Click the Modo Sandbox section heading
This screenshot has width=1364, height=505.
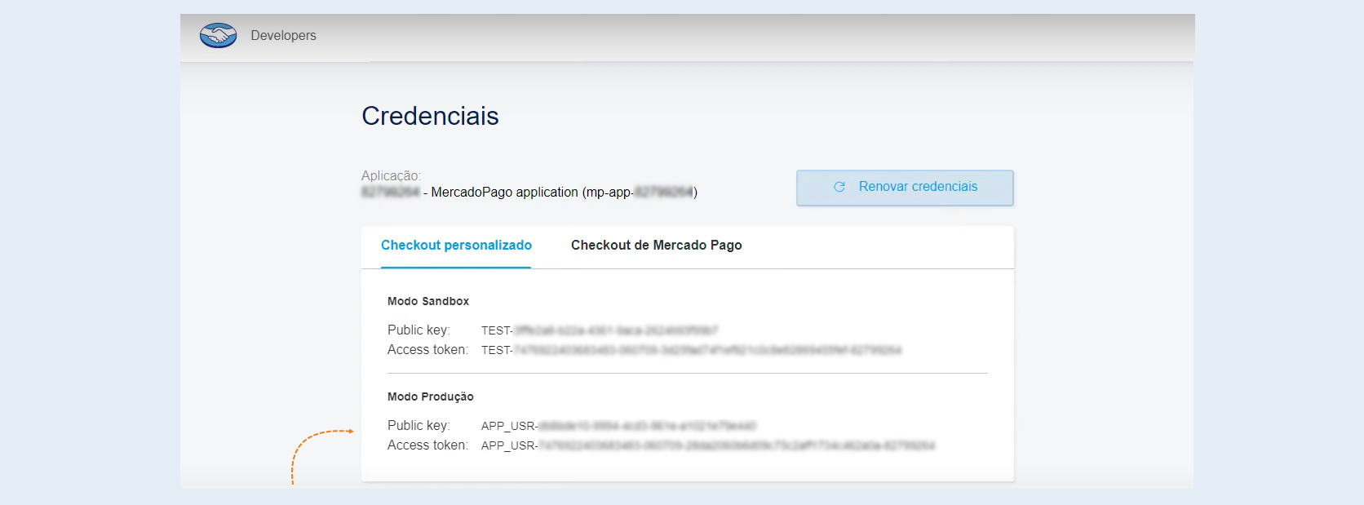(428, 301)
